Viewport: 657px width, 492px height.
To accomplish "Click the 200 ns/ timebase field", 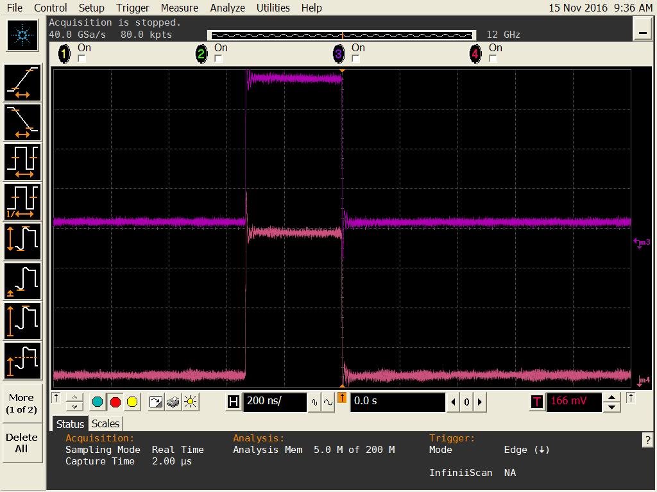I will 275,402.
